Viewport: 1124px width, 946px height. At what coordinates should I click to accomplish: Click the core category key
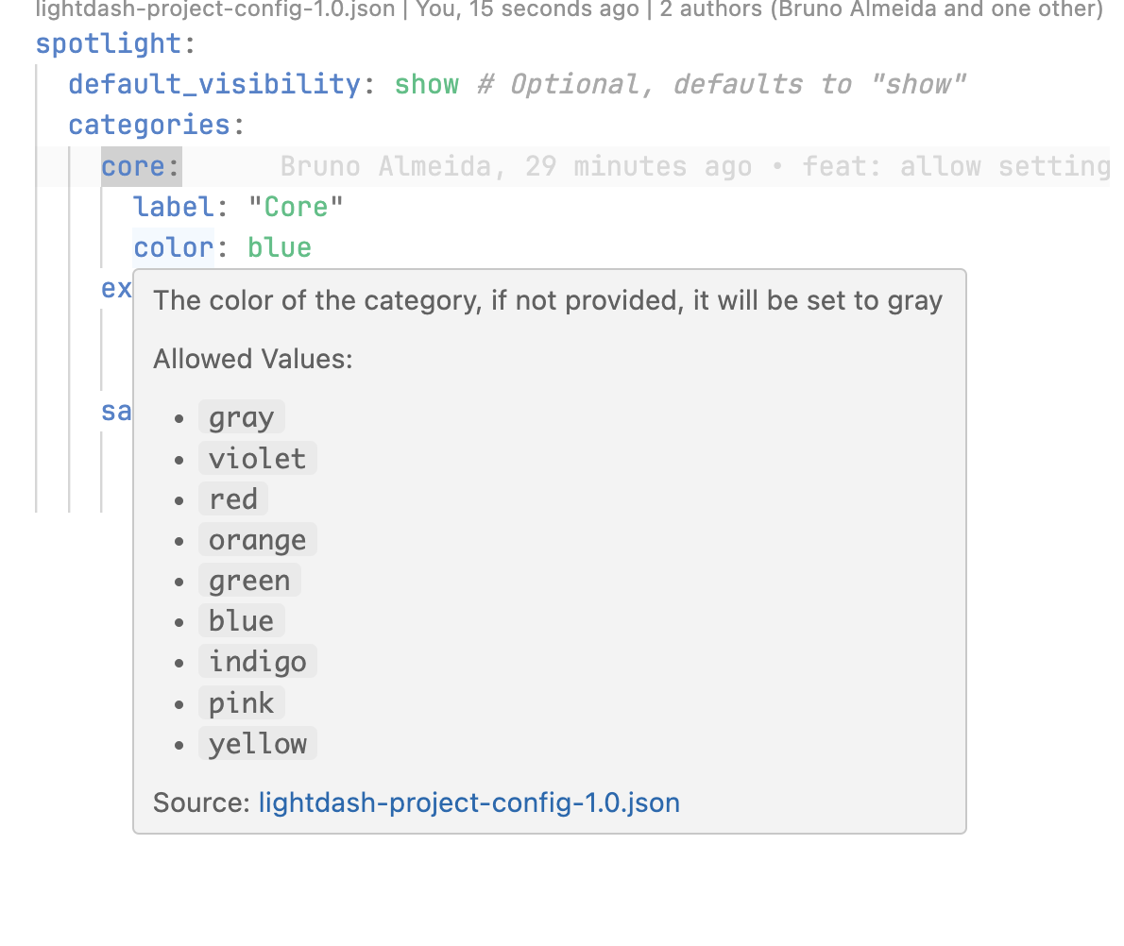(x=133, y=167)
